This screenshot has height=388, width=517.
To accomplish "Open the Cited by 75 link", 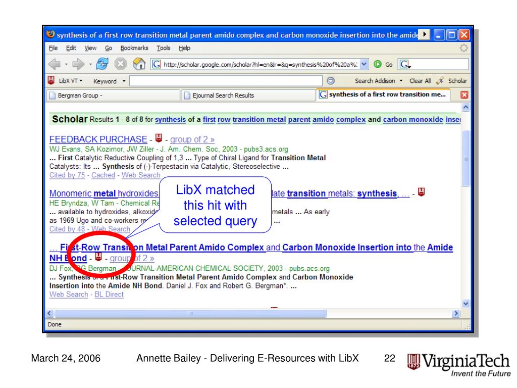I will click(67, 175).
